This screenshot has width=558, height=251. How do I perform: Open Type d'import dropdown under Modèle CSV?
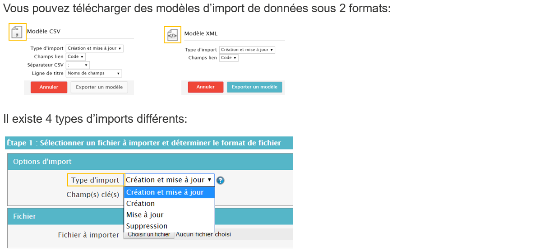tap(94, 48)
